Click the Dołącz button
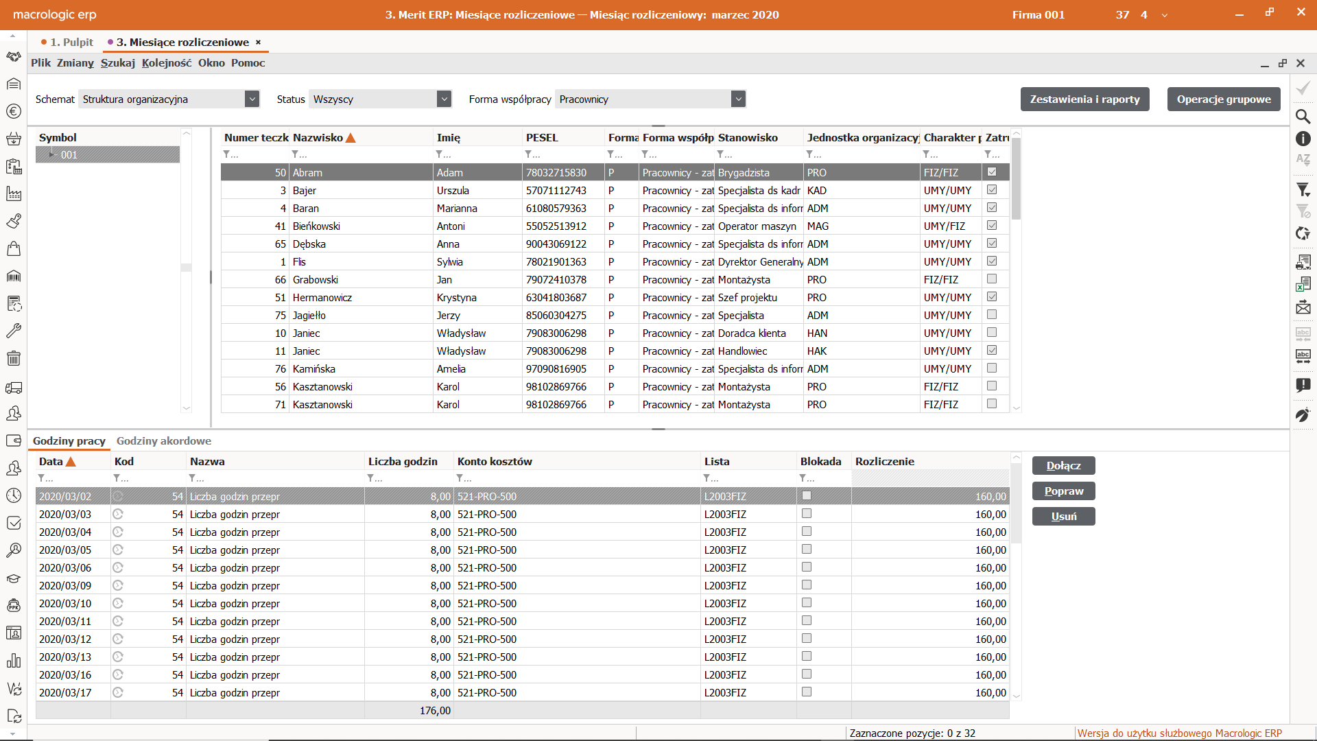Image resolution: width=1317 pixels, height=741 pixels. pyautogui.click(x=1063, y=465)
